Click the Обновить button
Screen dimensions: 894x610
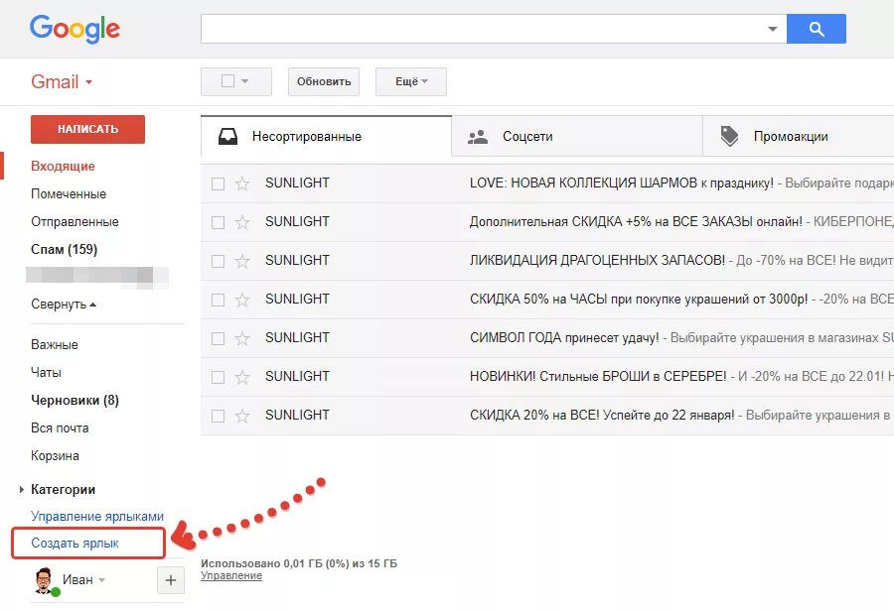coord(323,81)
